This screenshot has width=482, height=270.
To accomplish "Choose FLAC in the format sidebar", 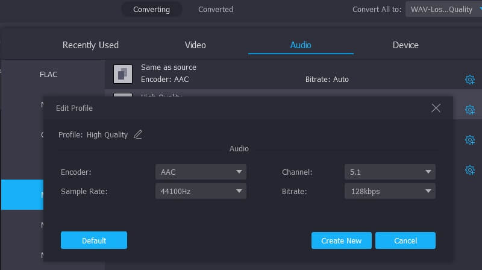I will pyautogui.click(x=49, y=75).
